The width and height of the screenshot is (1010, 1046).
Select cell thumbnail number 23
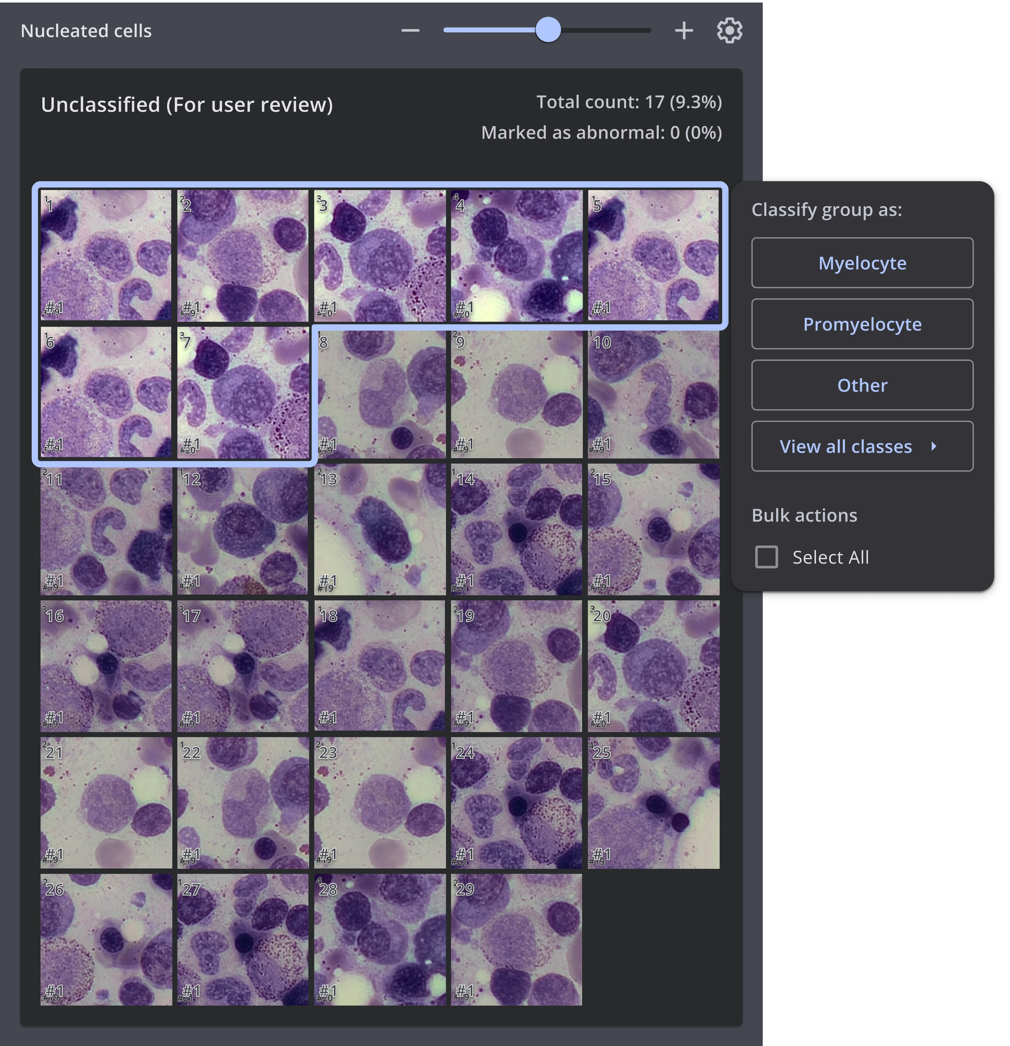click(380, 803)
